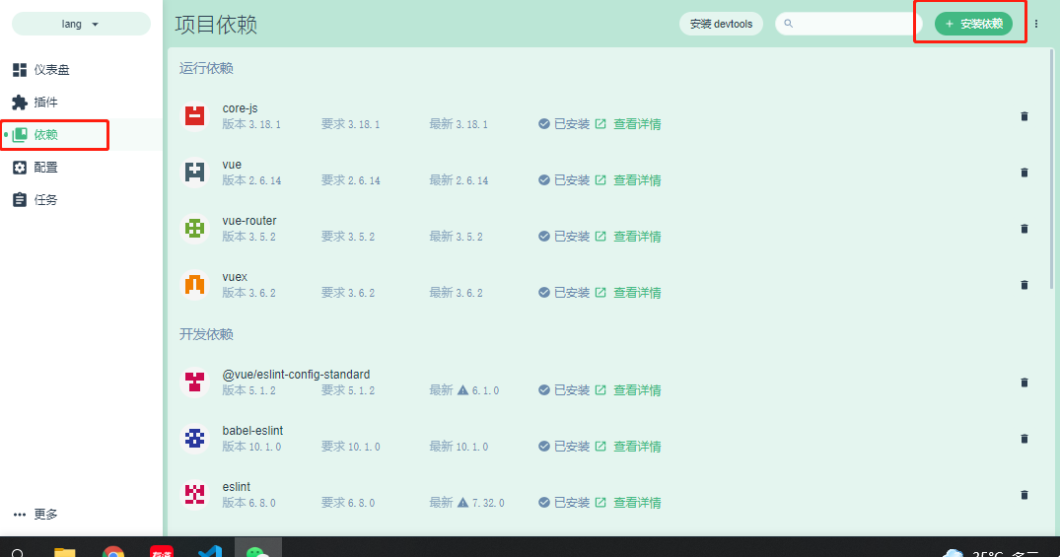Image resolution: width=1060 pixels, height=557 pixels.
Task: Open 查看详情 for vue
Action: pyautogui.click(x=628, y=180)
